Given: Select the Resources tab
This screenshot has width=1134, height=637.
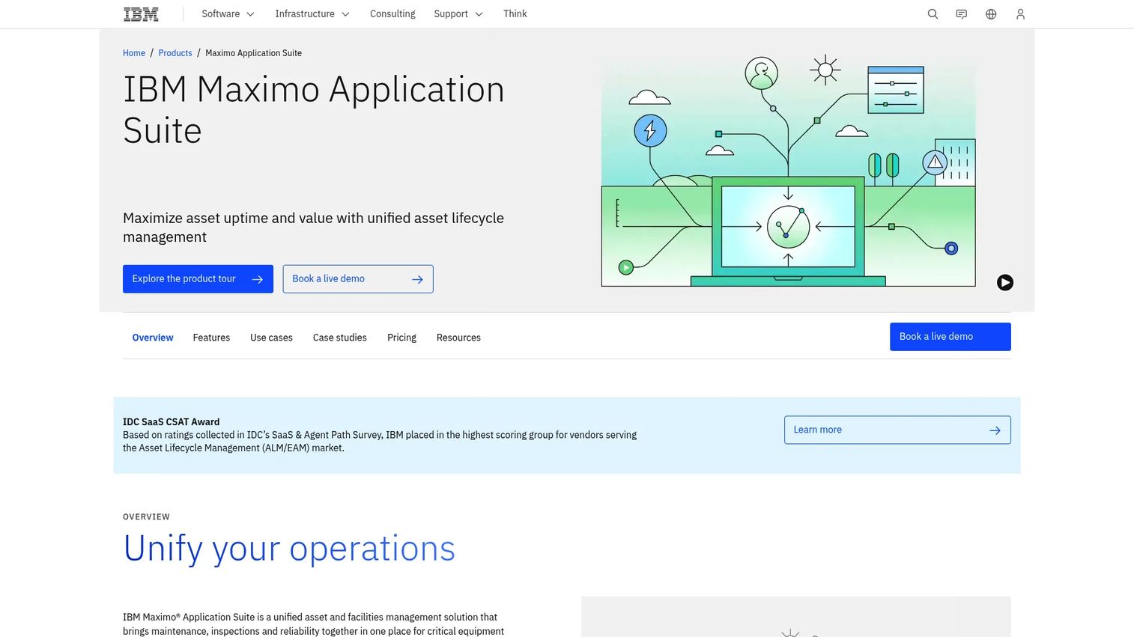Looking at the screenshot, I should click(x=458, y=338).
